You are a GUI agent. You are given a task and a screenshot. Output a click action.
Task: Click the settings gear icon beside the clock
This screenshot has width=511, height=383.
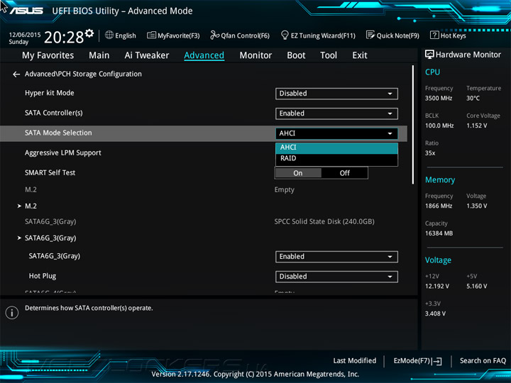(89, 33)
